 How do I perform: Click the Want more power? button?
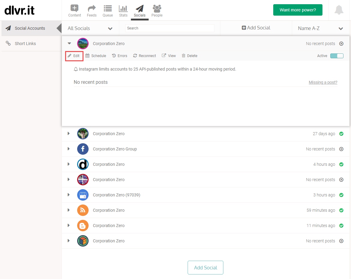tap(298, 10)
